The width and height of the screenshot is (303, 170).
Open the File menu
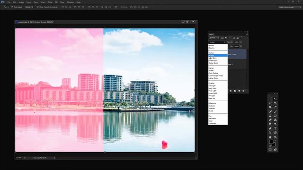pos(9,2)
